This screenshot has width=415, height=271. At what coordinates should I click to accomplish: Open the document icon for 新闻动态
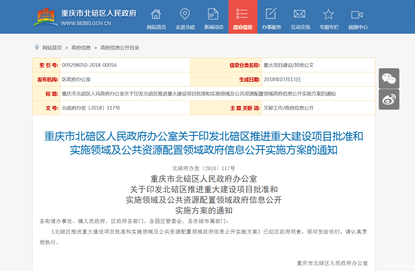click(213, 14)
